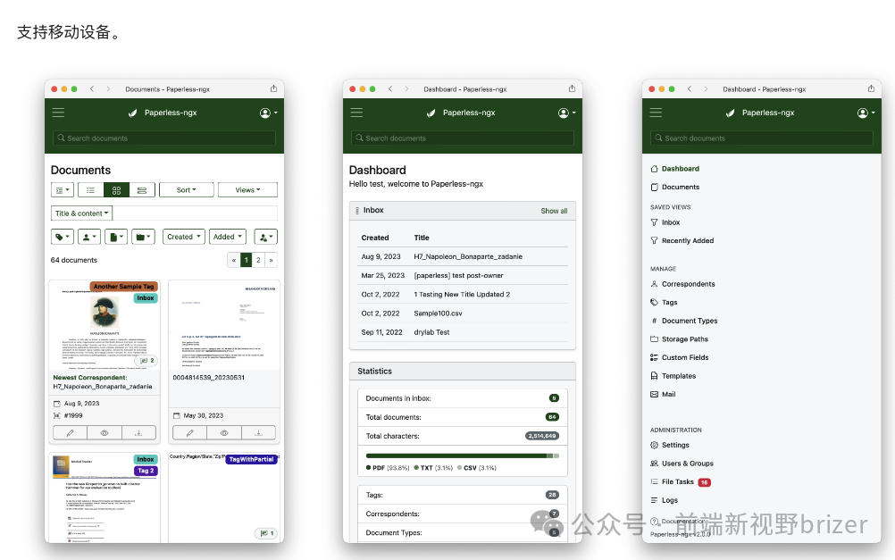This screenshot has width=895, height=560.
Task: Open Napoleon document thumbnail
Action: click(x=105, y=327)
